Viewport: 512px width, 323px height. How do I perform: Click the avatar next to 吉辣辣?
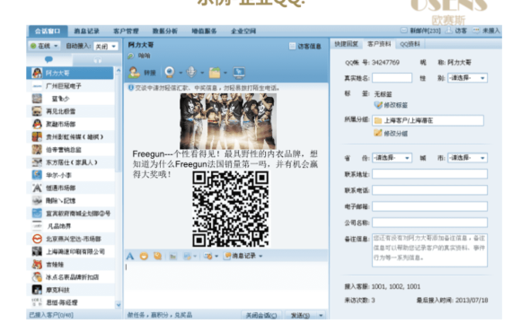point(37,265)
